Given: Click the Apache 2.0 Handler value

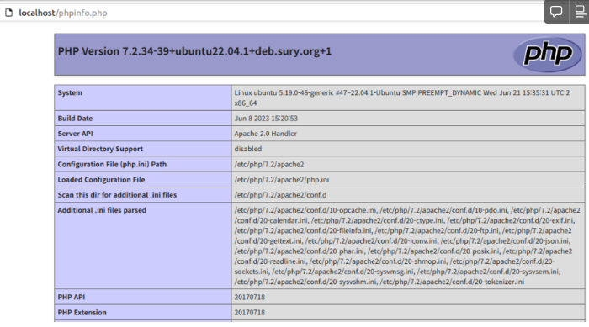Looking at the screenshot, I should [266, 134].
